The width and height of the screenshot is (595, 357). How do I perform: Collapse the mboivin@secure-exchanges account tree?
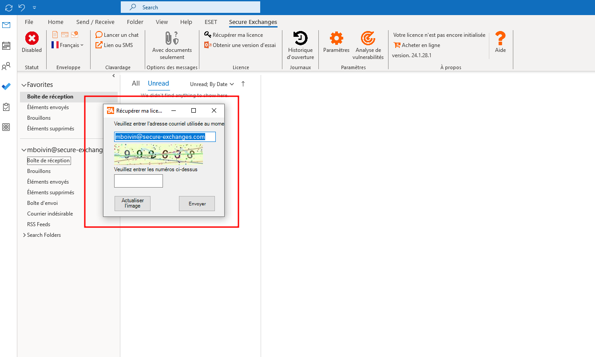click(x=24, y=150)
